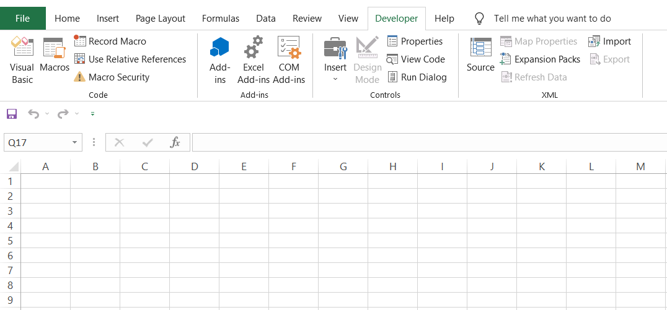This screenshot has height=310, width=667.
Task: Open the undo history dropdown arrow
Action: coord(47,114)
